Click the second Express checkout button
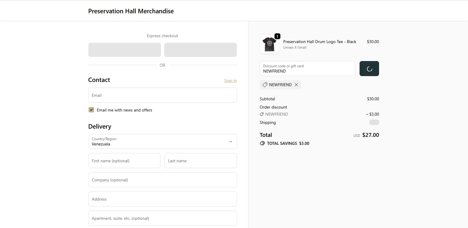Image resolution: width=468 pixels, height=228 pixels. [x=201, y=50]
